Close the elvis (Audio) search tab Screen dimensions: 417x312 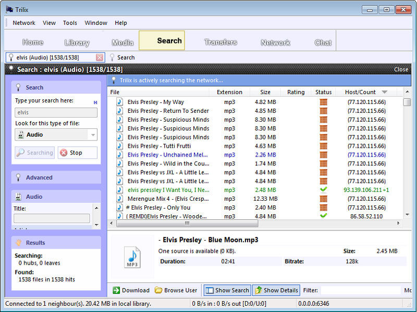[100, 57]
